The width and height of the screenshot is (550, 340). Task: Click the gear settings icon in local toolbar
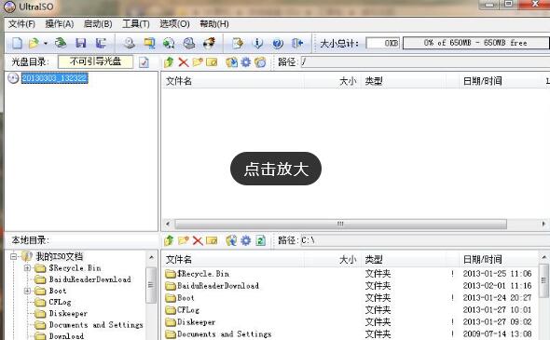point(246,240)
